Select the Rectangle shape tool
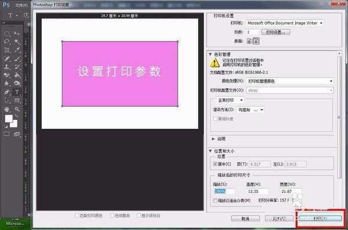The height and width of the screenshot is (230, 348). [17, 100]
